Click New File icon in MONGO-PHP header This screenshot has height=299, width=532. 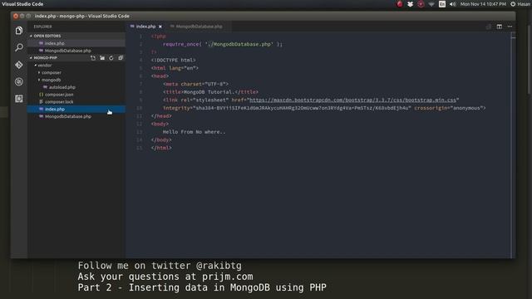[x=93, y=58]
